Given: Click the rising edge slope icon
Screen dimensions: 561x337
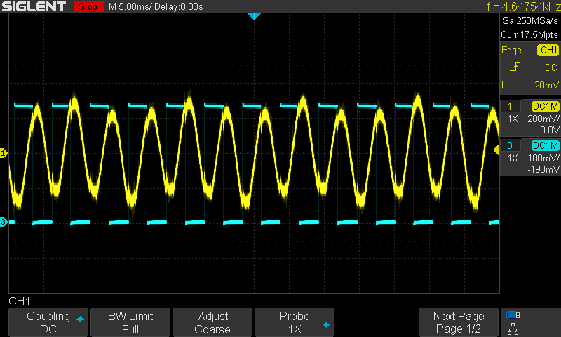Looking at the screenshot, I should click(x=515, y=67).
